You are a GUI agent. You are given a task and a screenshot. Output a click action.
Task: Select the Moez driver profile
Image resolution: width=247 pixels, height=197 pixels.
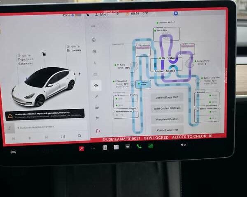click(103, 14)
